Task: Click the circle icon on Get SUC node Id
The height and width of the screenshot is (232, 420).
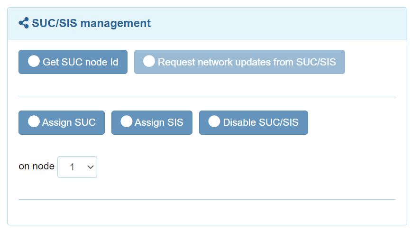Action: tap(34, 62)
